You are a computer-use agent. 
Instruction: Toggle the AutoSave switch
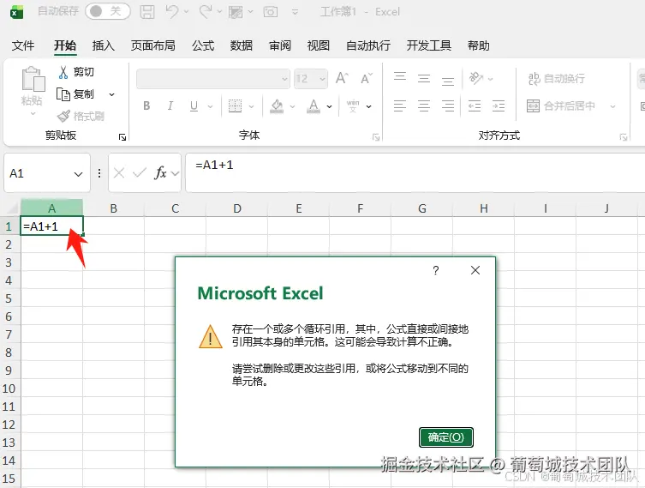click(x=107, y=11)
